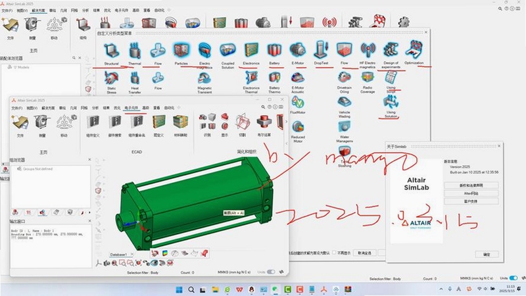Screen dimensions: 526x296
Task: Choose the E-Motor Acoustic icon
Action: (x=298, y=78)
